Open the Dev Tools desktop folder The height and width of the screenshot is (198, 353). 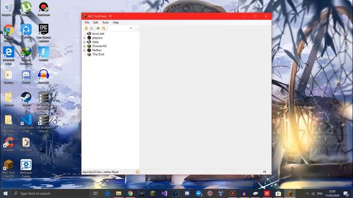[x=26, y=144]
